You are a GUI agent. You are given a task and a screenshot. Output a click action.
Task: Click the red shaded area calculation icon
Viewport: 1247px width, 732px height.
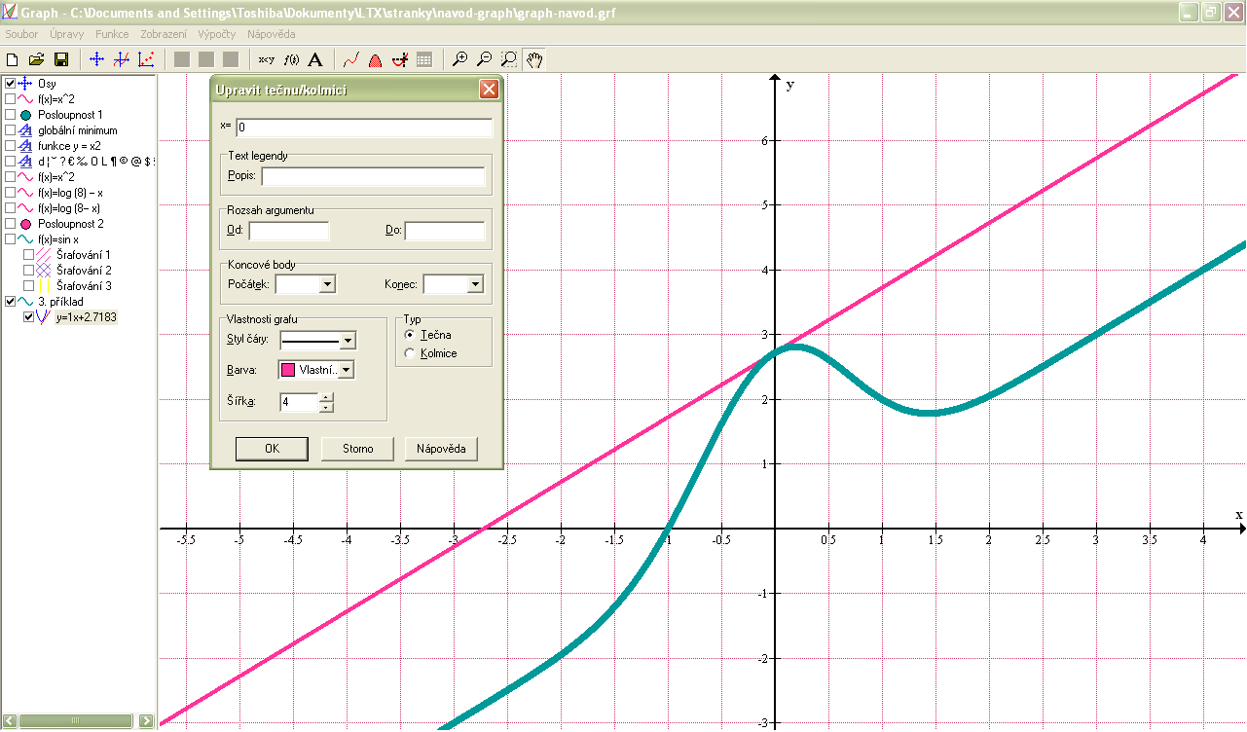(x=375, y=59)
